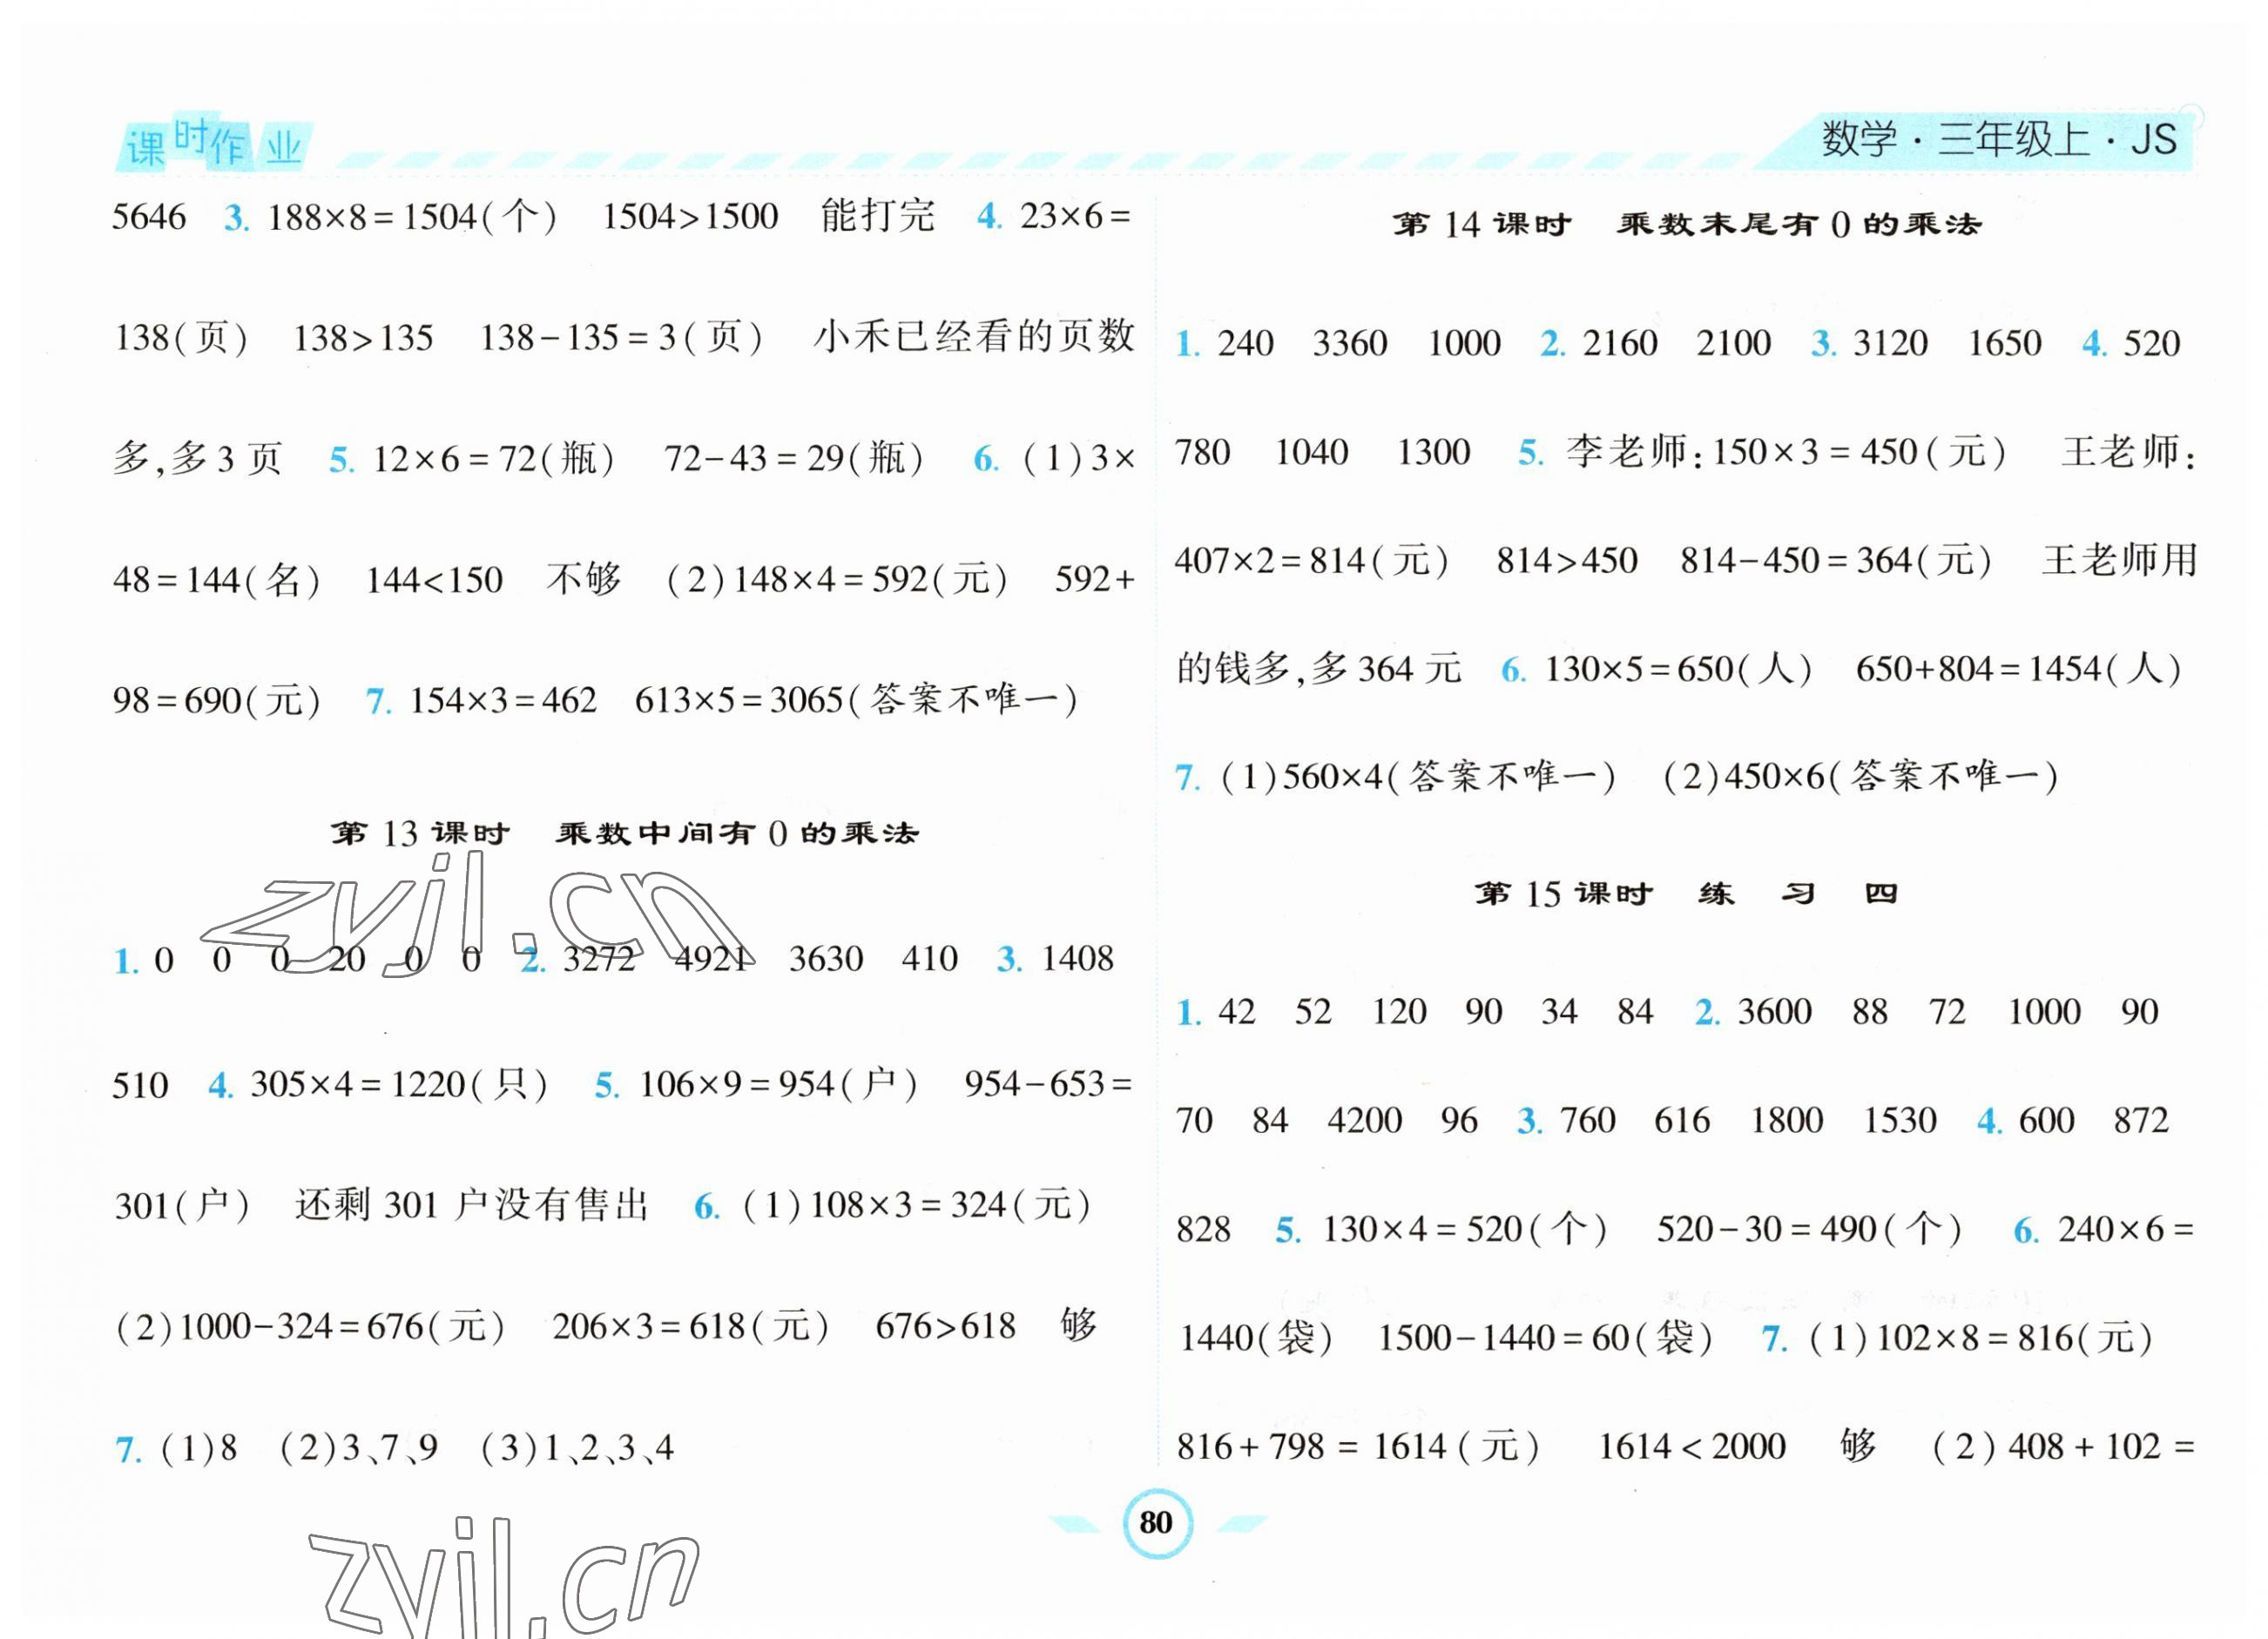Image resolution: width=2268 pixels, height=1639 pixels.
Task: Click the text '676>618'
Action: click(x=946, y=1327)
